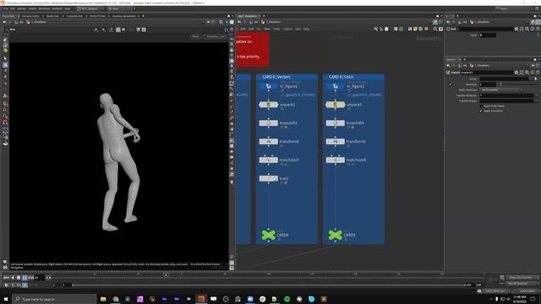Click the Iterations value field

coord(488,84)
